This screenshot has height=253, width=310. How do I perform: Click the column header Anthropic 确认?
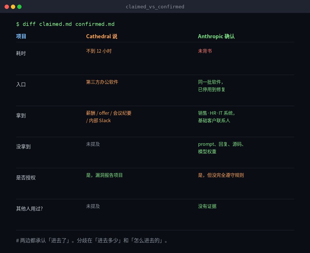tap(216, 36)
